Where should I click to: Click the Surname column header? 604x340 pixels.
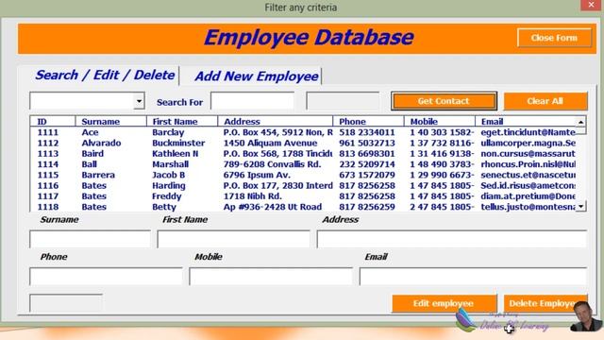point(111,122)
